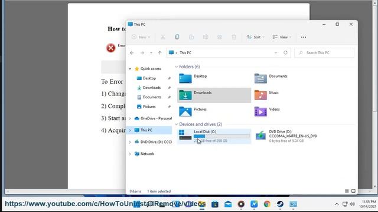Open recent locations dropdown arrow
This screenshot has height=212, width=378.
coord(151,53)
